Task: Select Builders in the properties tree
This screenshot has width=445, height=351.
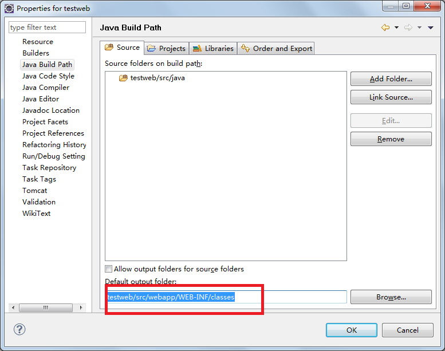Action: tap(36, 53)
